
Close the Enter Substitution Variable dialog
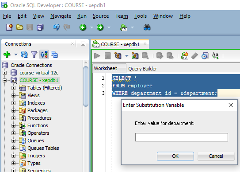point(231,105)
